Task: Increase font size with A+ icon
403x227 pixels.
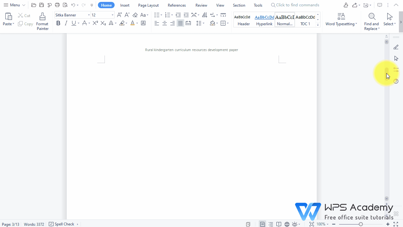Action: click(119, 15)
